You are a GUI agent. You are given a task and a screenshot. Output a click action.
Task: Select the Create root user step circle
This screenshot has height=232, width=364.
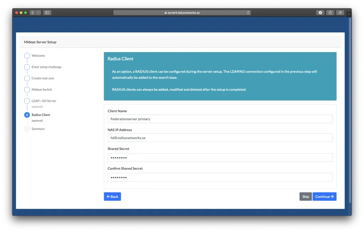(27, 78)
